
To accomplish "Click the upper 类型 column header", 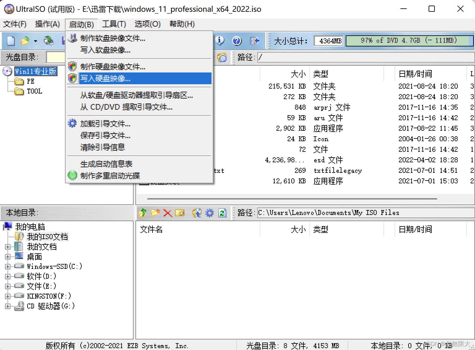I will [347, 74].
